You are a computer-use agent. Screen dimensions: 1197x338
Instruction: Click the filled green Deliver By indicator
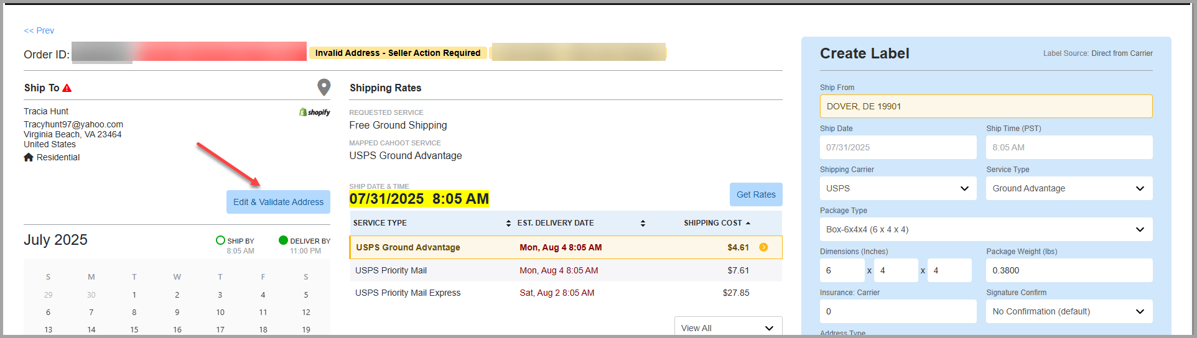283,240
